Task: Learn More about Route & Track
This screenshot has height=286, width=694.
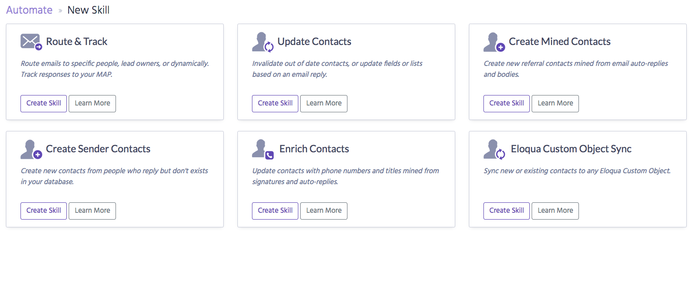Action: click(92, 103)
